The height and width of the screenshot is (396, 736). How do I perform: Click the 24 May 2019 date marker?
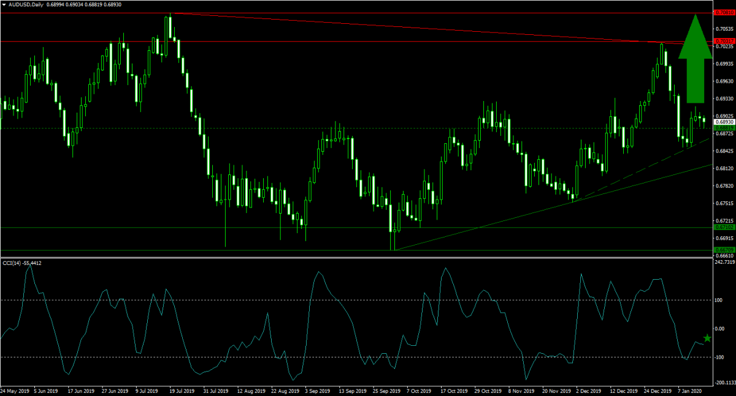pos(15,390)
